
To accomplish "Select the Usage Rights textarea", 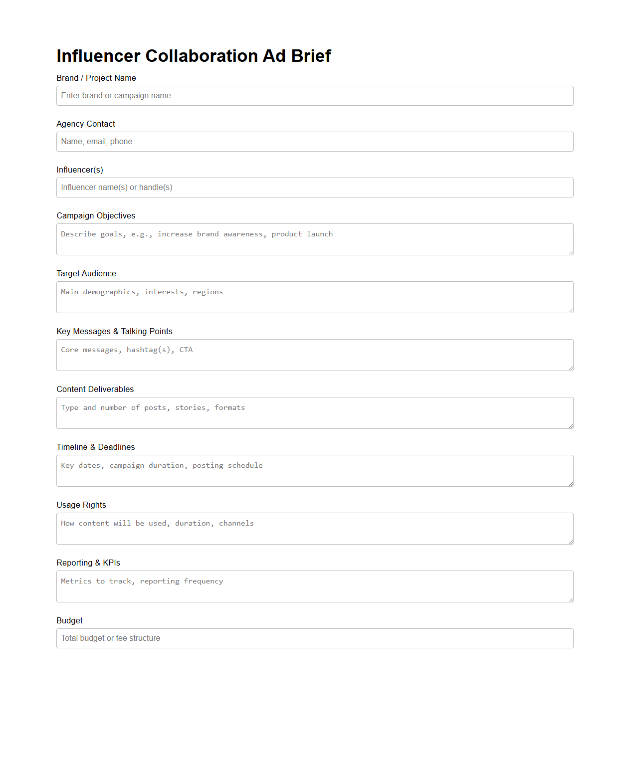I will tap(314, 528).
